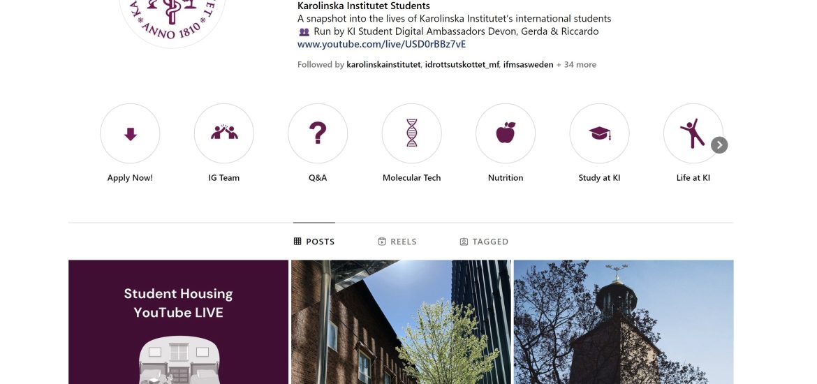
Task: Open the Student Housing YouTube LIVE post
Action: [x=178, y=322]
